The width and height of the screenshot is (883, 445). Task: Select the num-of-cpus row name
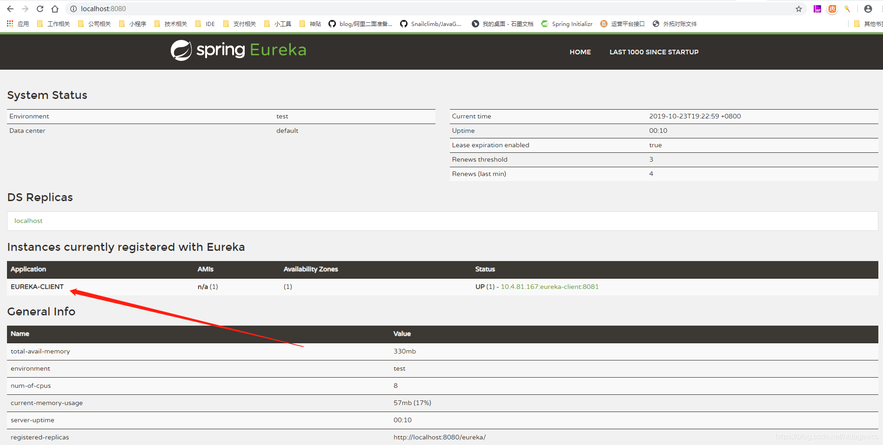31,386
